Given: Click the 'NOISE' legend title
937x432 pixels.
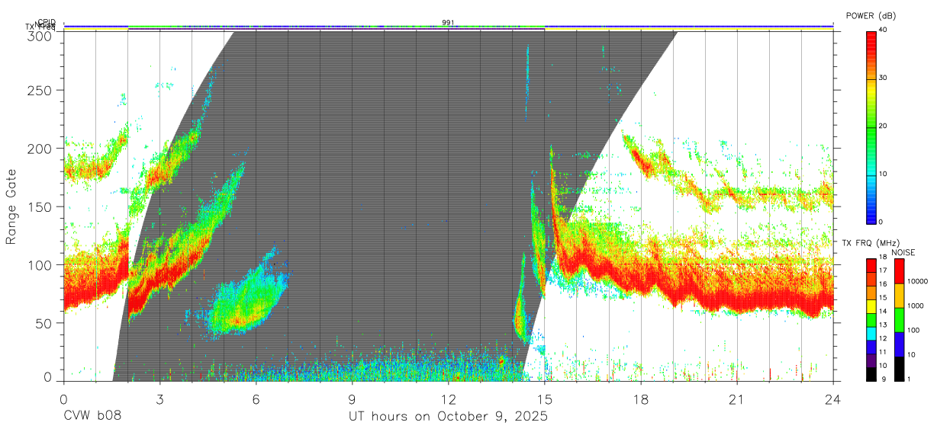Looking at the screenshot, I should coord(903,252).
